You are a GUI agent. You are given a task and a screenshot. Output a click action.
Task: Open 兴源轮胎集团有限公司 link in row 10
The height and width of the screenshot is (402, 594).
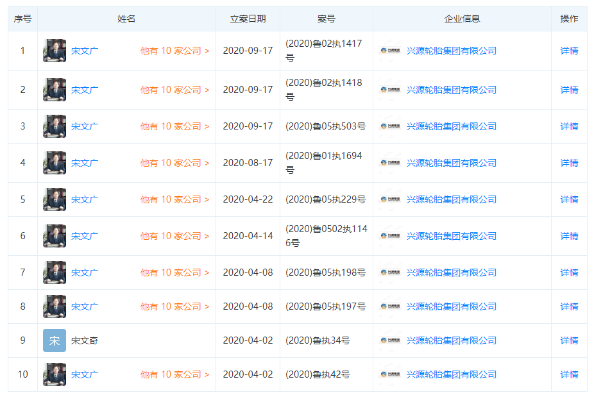(x=451, y=374)
